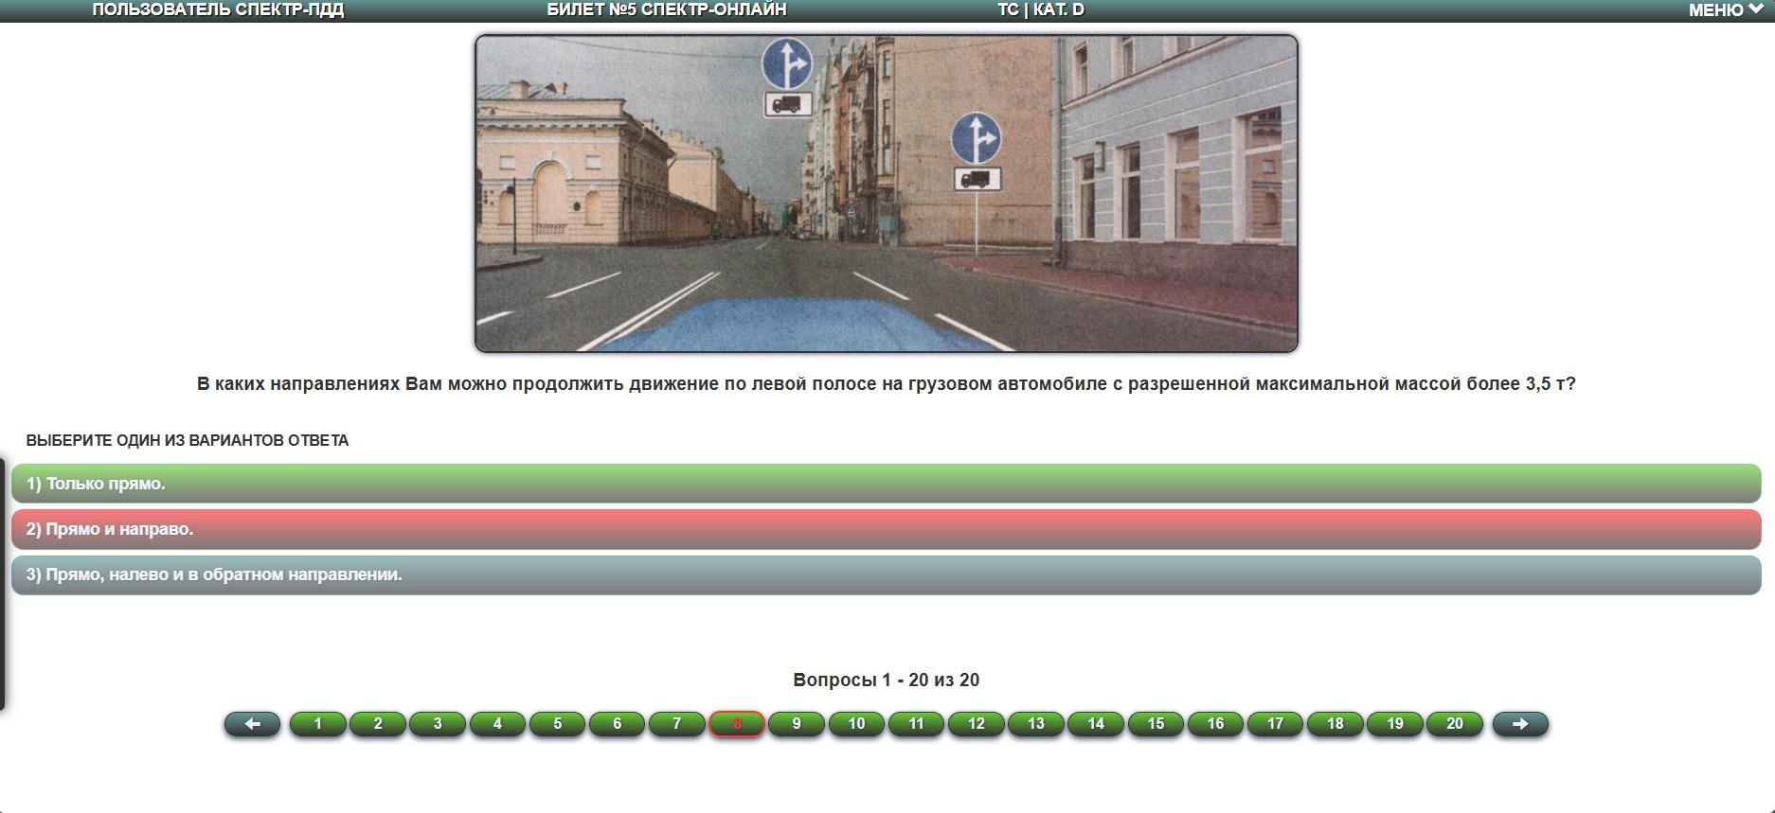Click 'БИЛЕТ №5 СПЕКТР-ОНЛАЙН' header title
1775x813 pixels.
tap(667, 10)
